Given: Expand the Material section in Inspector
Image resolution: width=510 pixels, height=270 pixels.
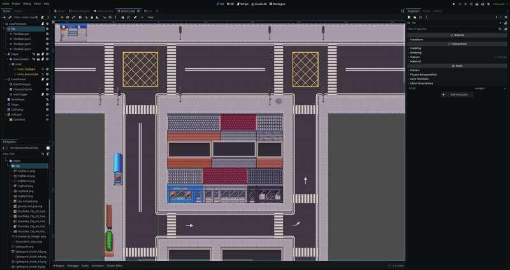Looking at the screenshot, I should [x=457, y=61].
